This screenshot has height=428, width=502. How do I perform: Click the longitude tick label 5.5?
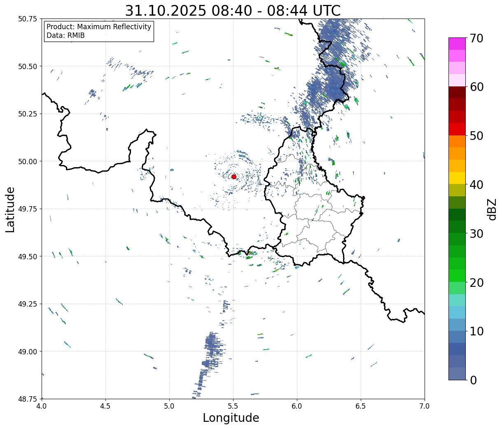[x=233, y=406]
